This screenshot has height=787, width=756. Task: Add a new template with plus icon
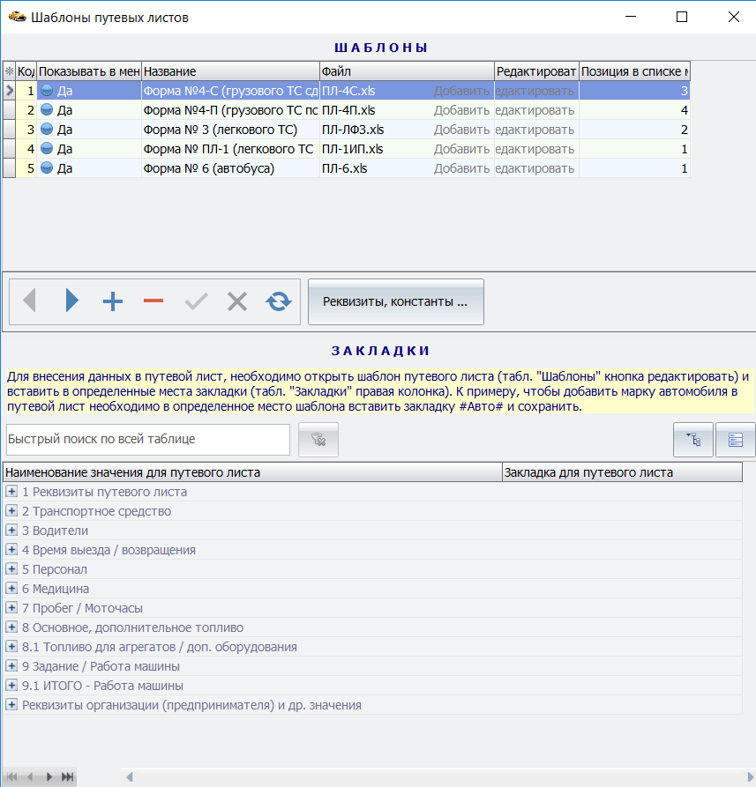(x=113, y=301)
